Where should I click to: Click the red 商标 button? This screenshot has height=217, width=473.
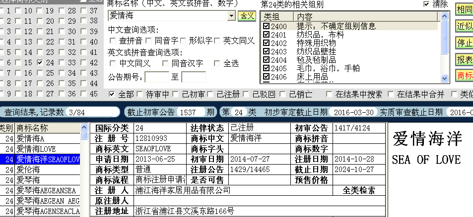click(x=464, y=76)
